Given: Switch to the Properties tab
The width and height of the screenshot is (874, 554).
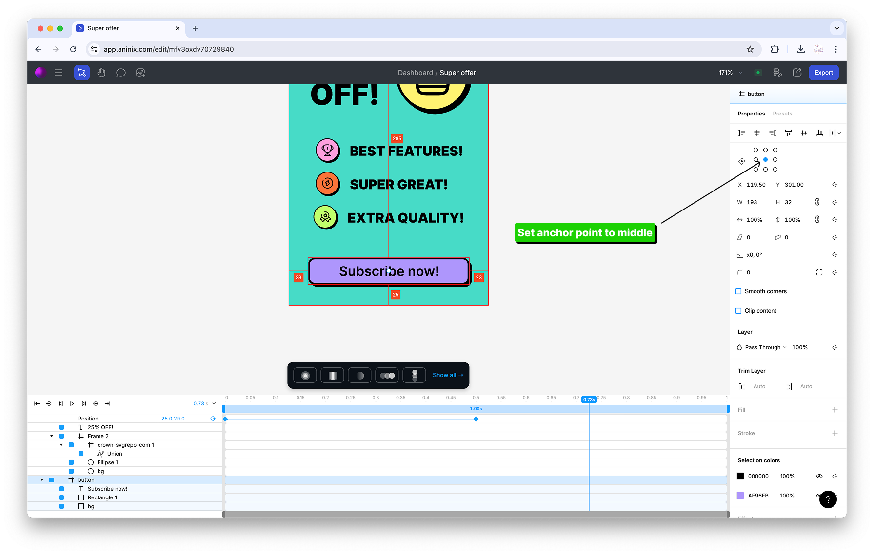Looking at the screenshot, I should coord(751,114).
